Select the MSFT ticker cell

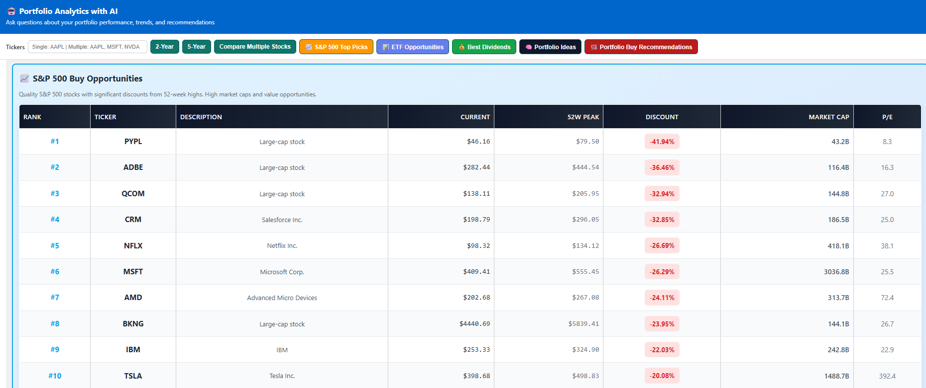coord(133,272)
